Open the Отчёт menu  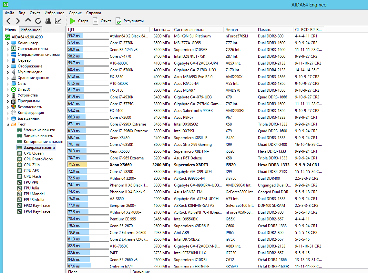pos(35,13)
